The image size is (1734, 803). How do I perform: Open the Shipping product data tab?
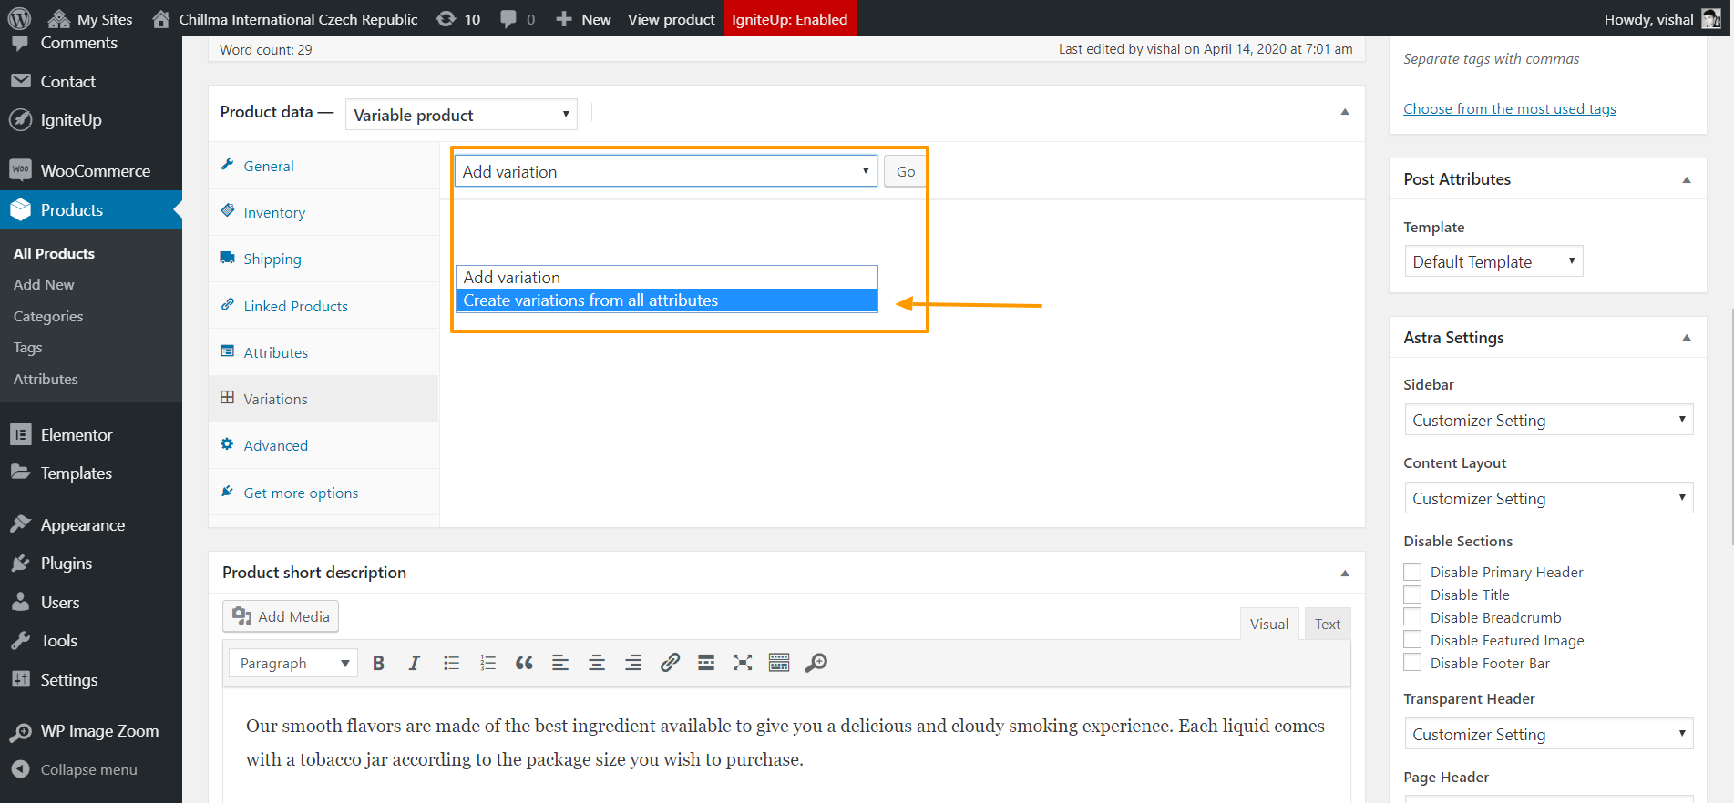pos(323,259)
